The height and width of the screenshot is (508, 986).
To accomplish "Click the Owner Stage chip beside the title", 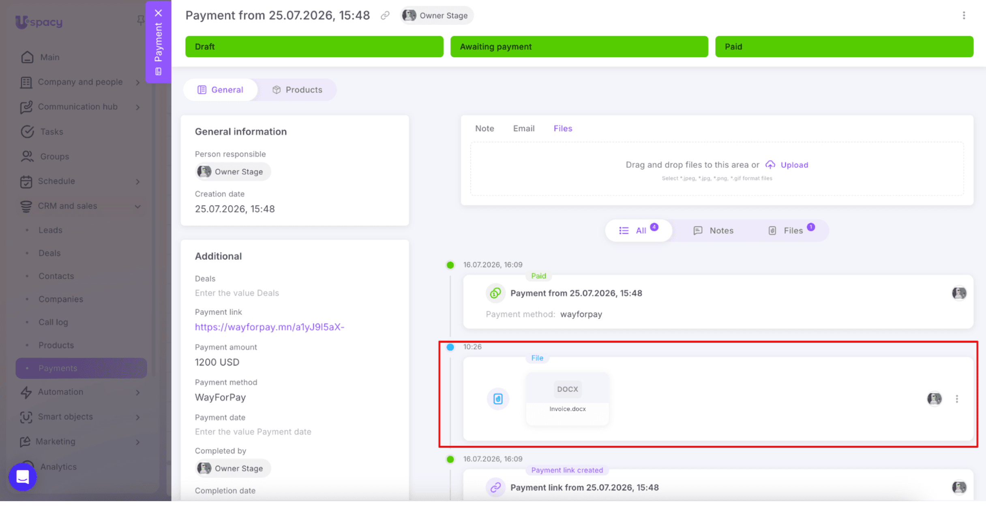I will (x=436, y=15).
